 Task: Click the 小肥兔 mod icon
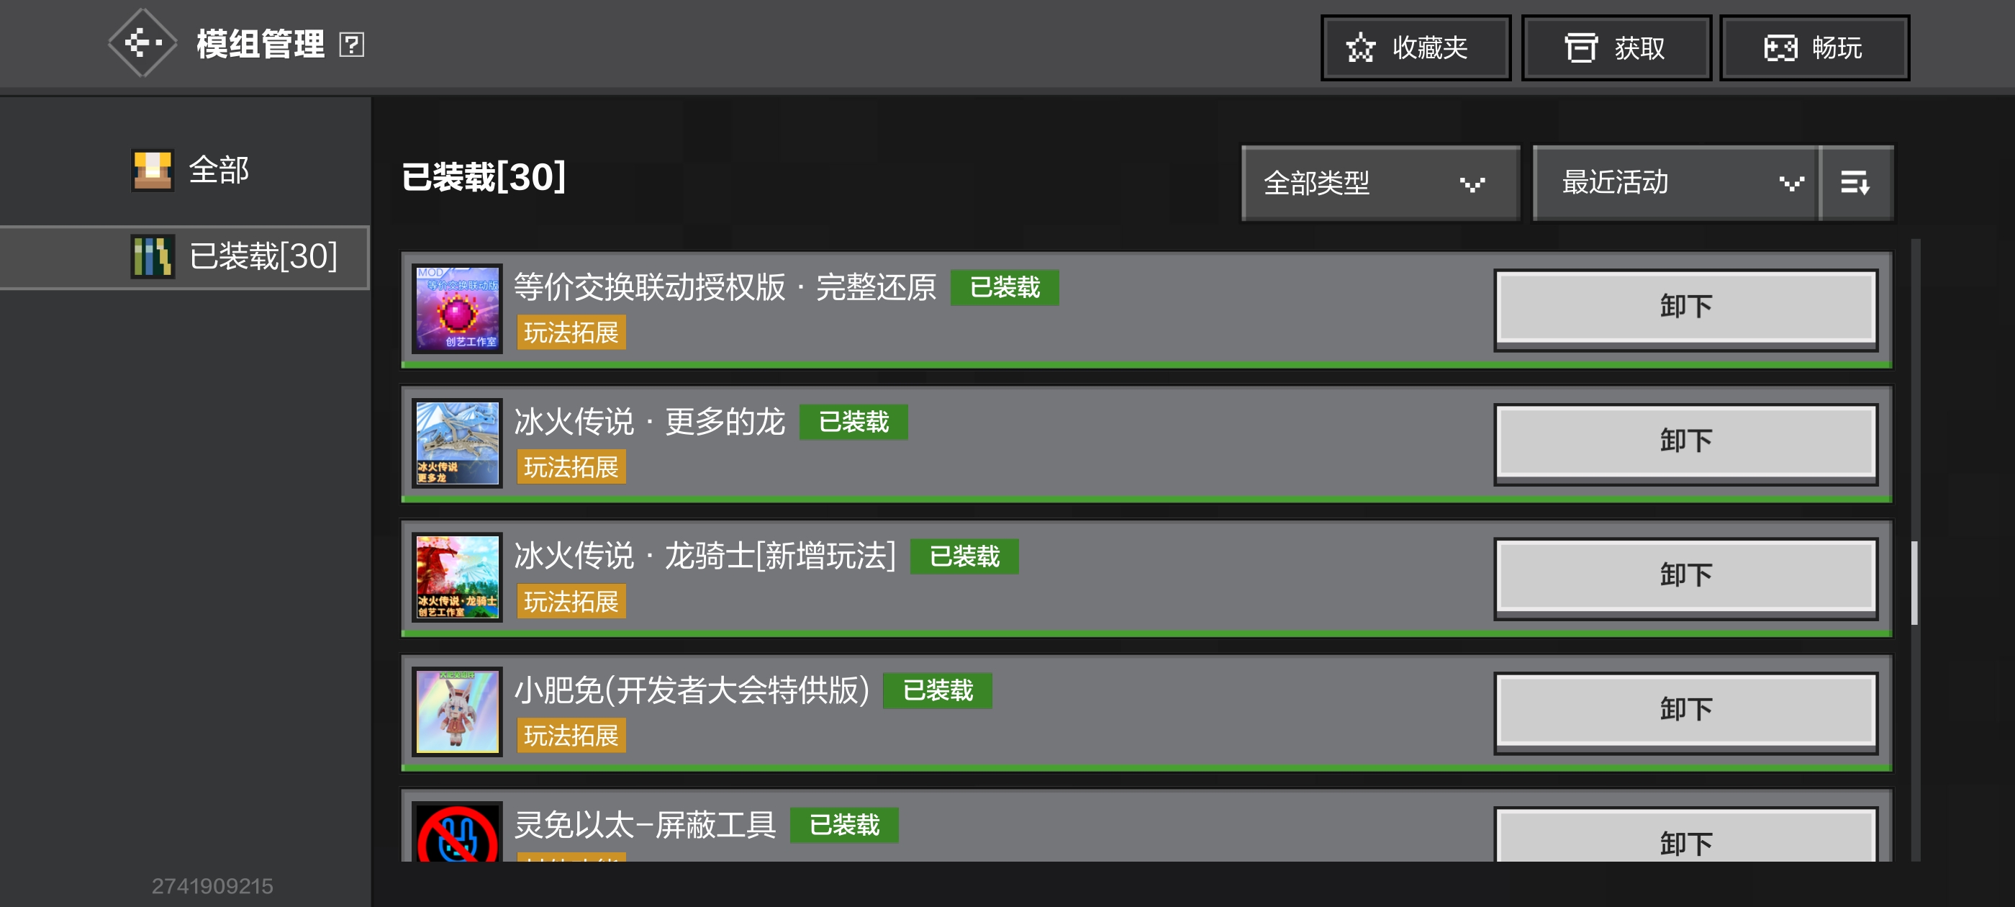(457, 711)
